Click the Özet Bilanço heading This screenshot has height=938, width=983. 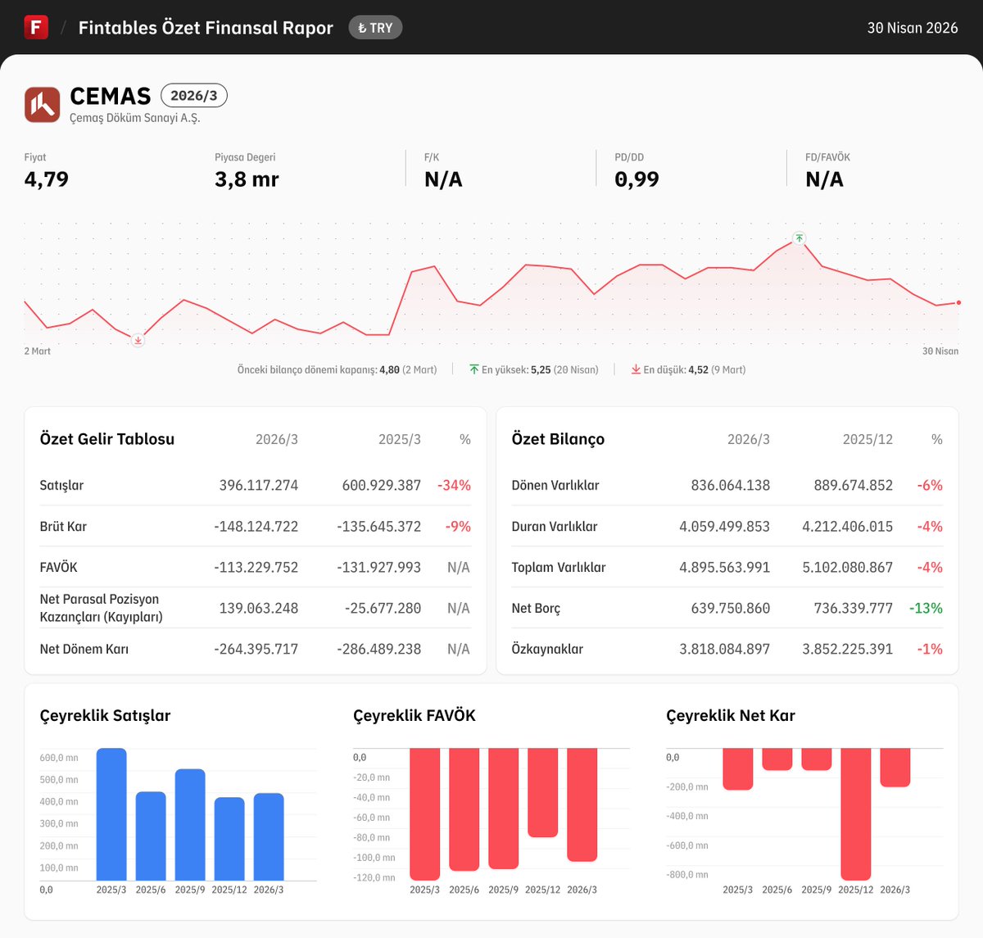[x=558, y=439]
